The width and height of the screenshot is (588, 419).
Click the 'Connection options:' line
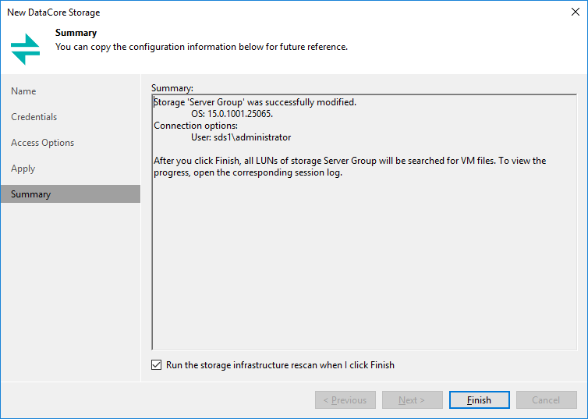tap(196, 126)
